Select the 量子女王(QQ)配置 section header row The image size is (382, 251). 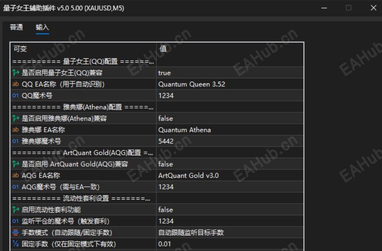(x=157, y=61)
